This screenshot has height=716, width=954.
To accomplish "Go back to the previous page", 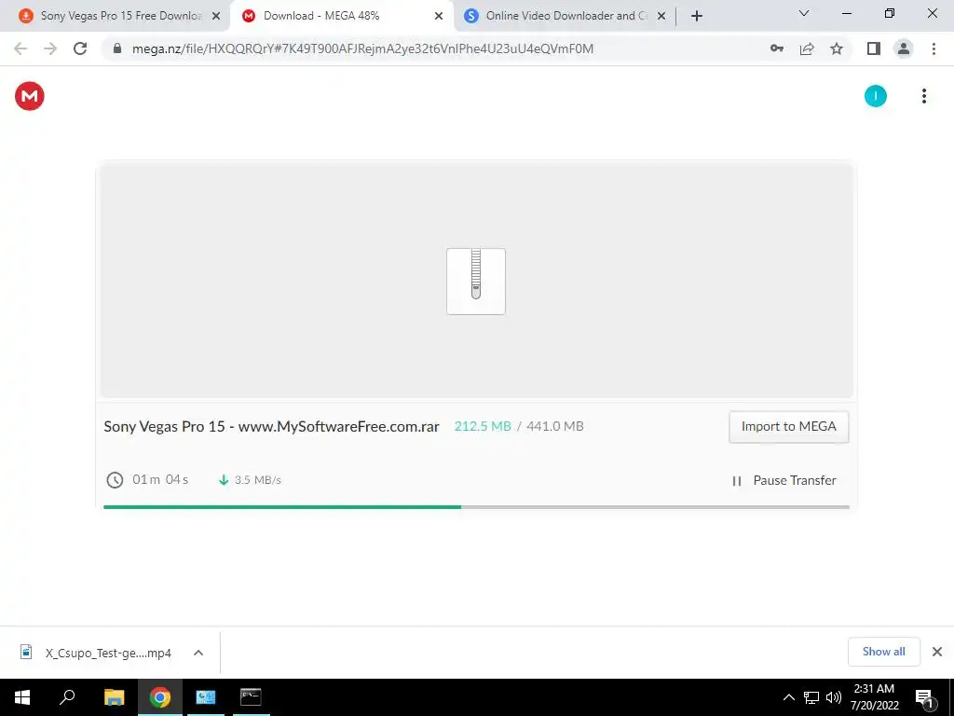I will tap(20, 48).
